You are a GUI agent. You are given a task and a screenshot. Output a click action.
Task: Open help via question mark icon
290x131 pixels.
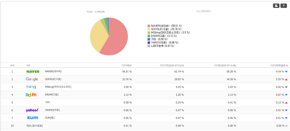pos(284,6)
